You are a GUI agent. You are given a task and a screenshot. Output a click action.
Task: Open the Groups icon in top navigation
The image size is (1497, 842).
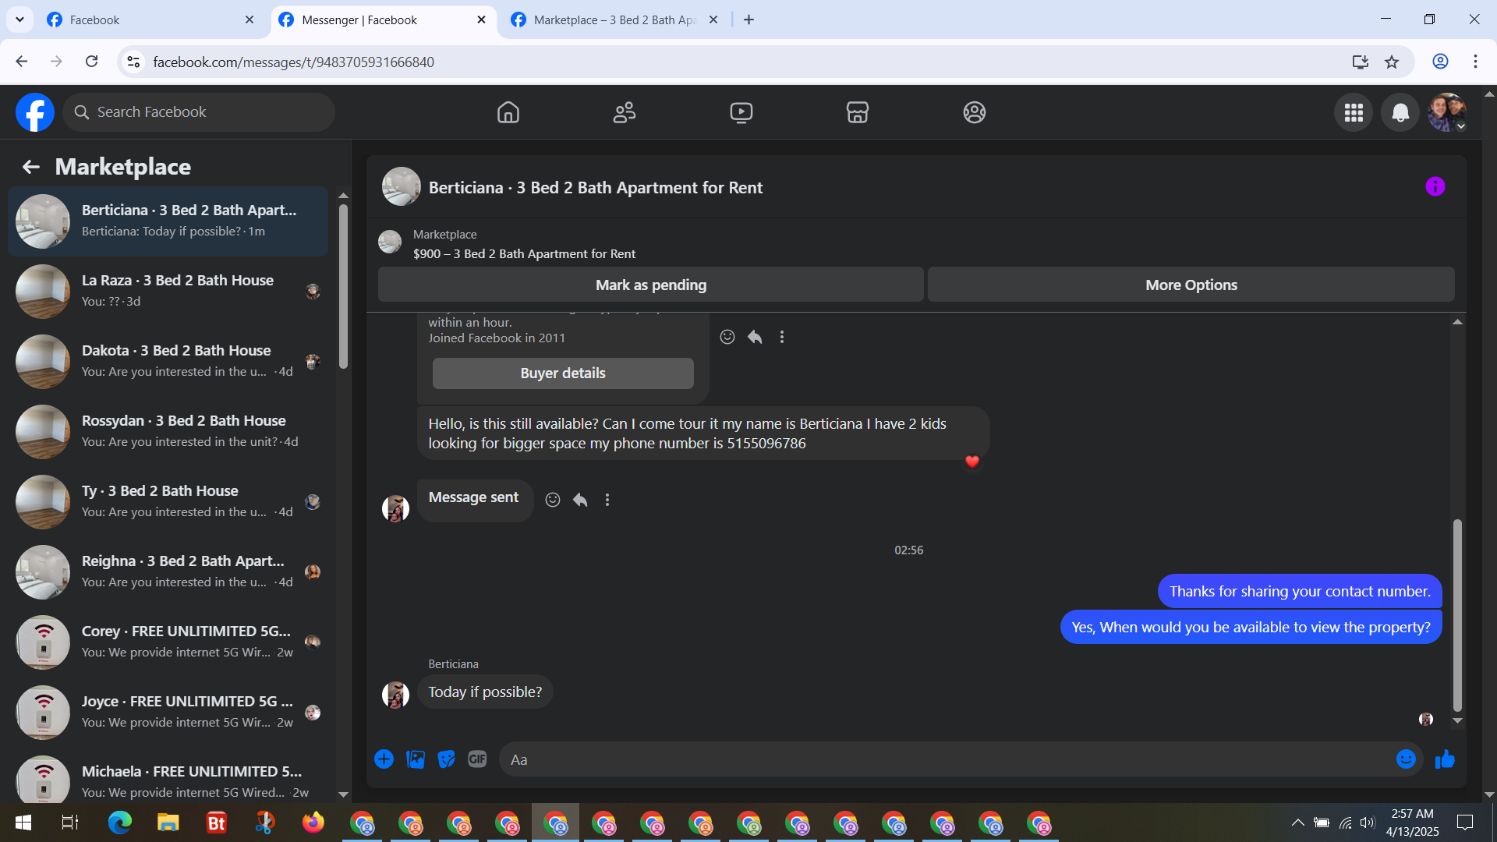[975, 112]
